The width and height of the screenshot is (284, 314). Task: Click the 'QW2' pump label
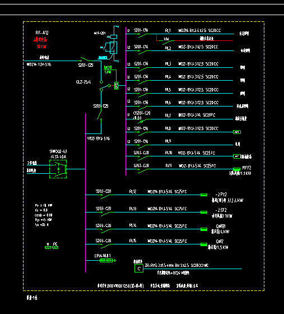click(x=220, y=241)
